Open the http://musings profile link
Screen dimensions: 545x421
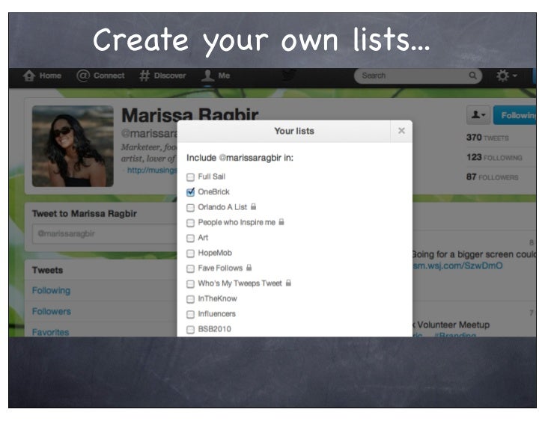pos(152,170)
